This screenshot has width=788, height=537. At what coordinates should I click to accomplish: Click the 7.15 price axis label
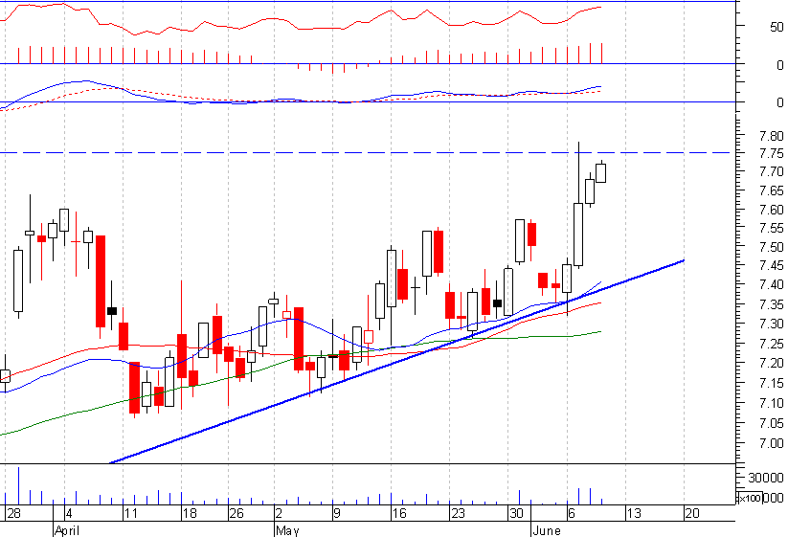[771, 383]
